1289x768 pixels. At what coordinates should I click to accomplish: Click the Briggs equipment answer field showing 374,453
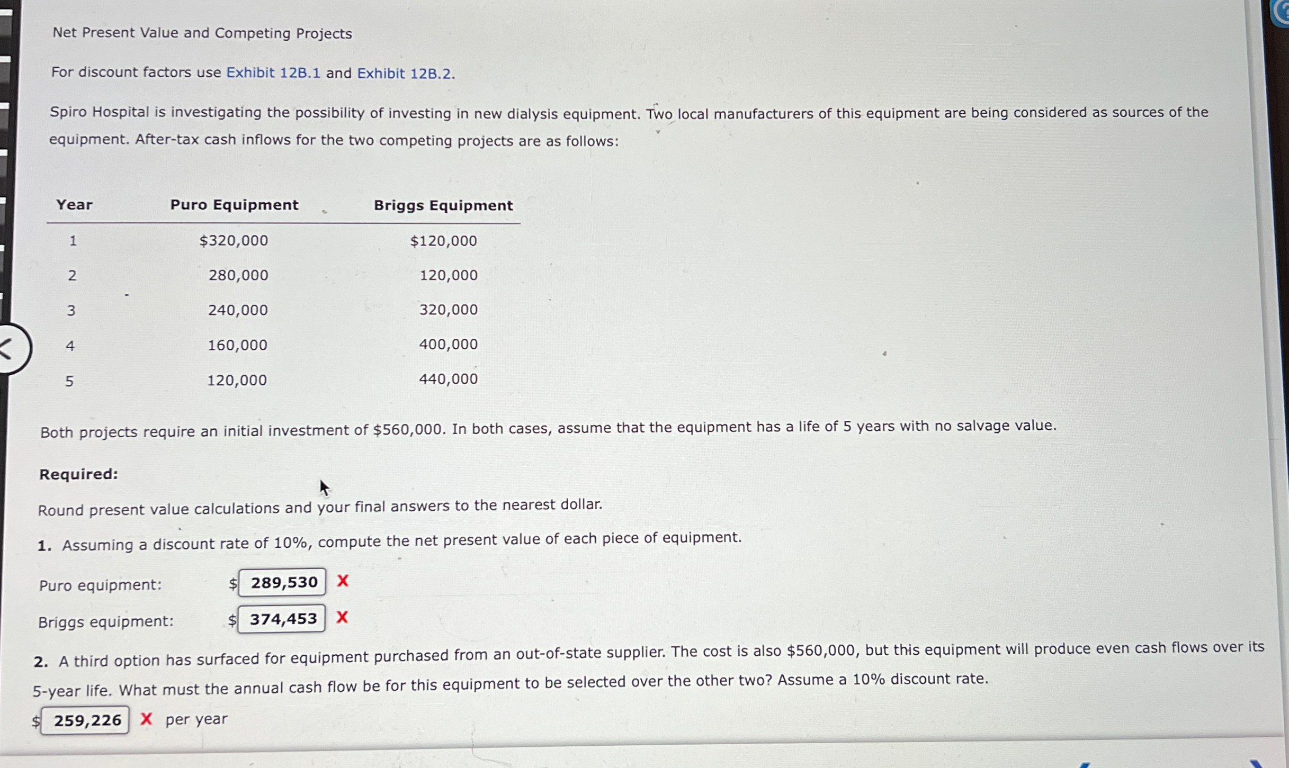point(281,618)
